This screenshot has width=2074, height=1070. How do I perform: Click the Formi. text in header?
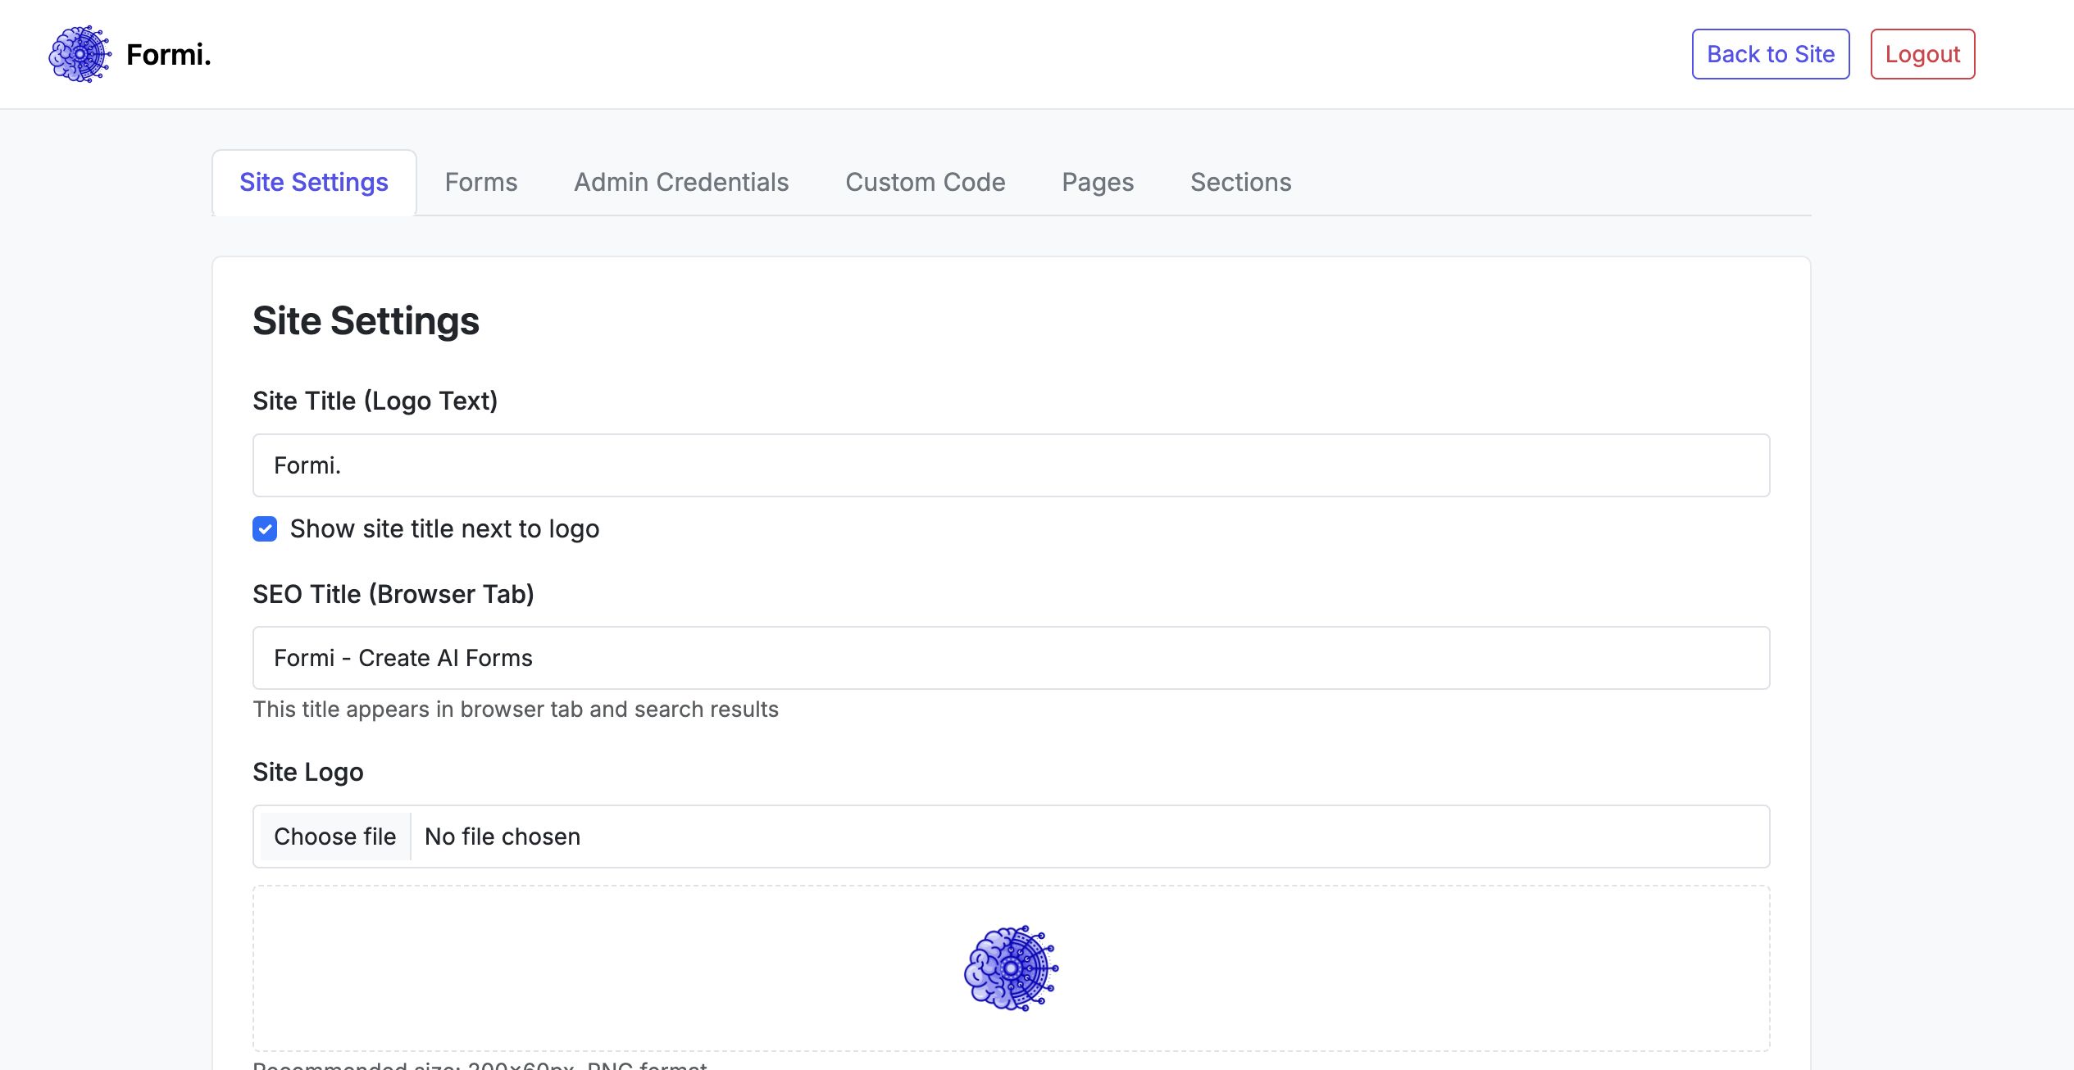pyautogui.click(x=169, y=54)
